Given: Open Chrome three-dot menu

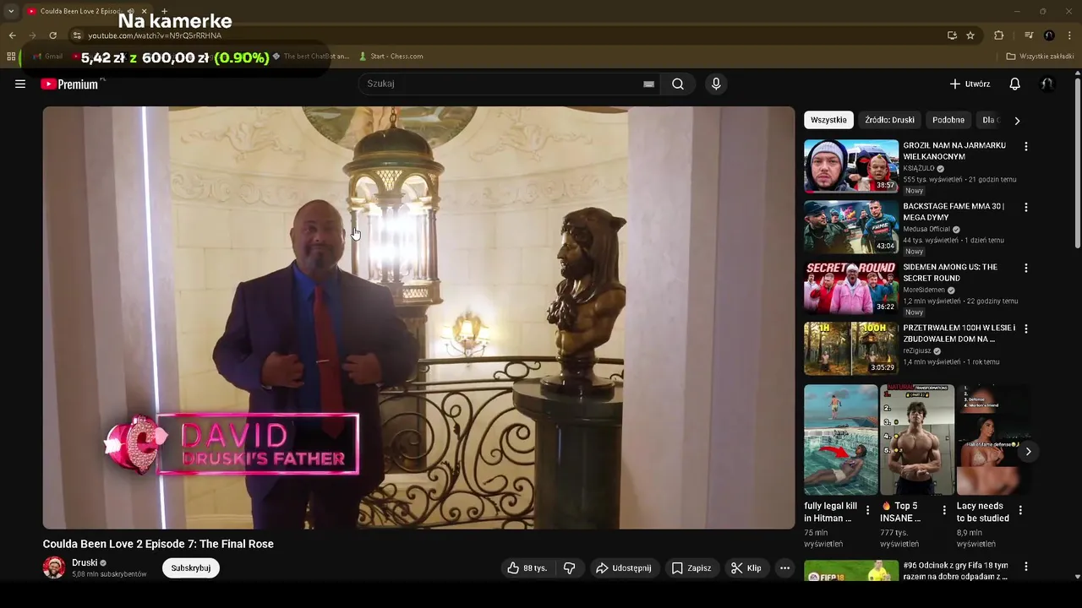Looking at the screenshot, I should [x=1070, y=35].
